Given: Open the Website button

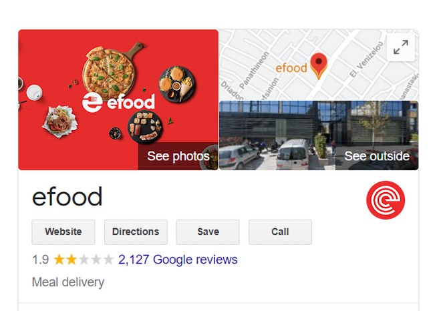Looking at the screenshot, I should pyautogui.click(x=63, y=232).
